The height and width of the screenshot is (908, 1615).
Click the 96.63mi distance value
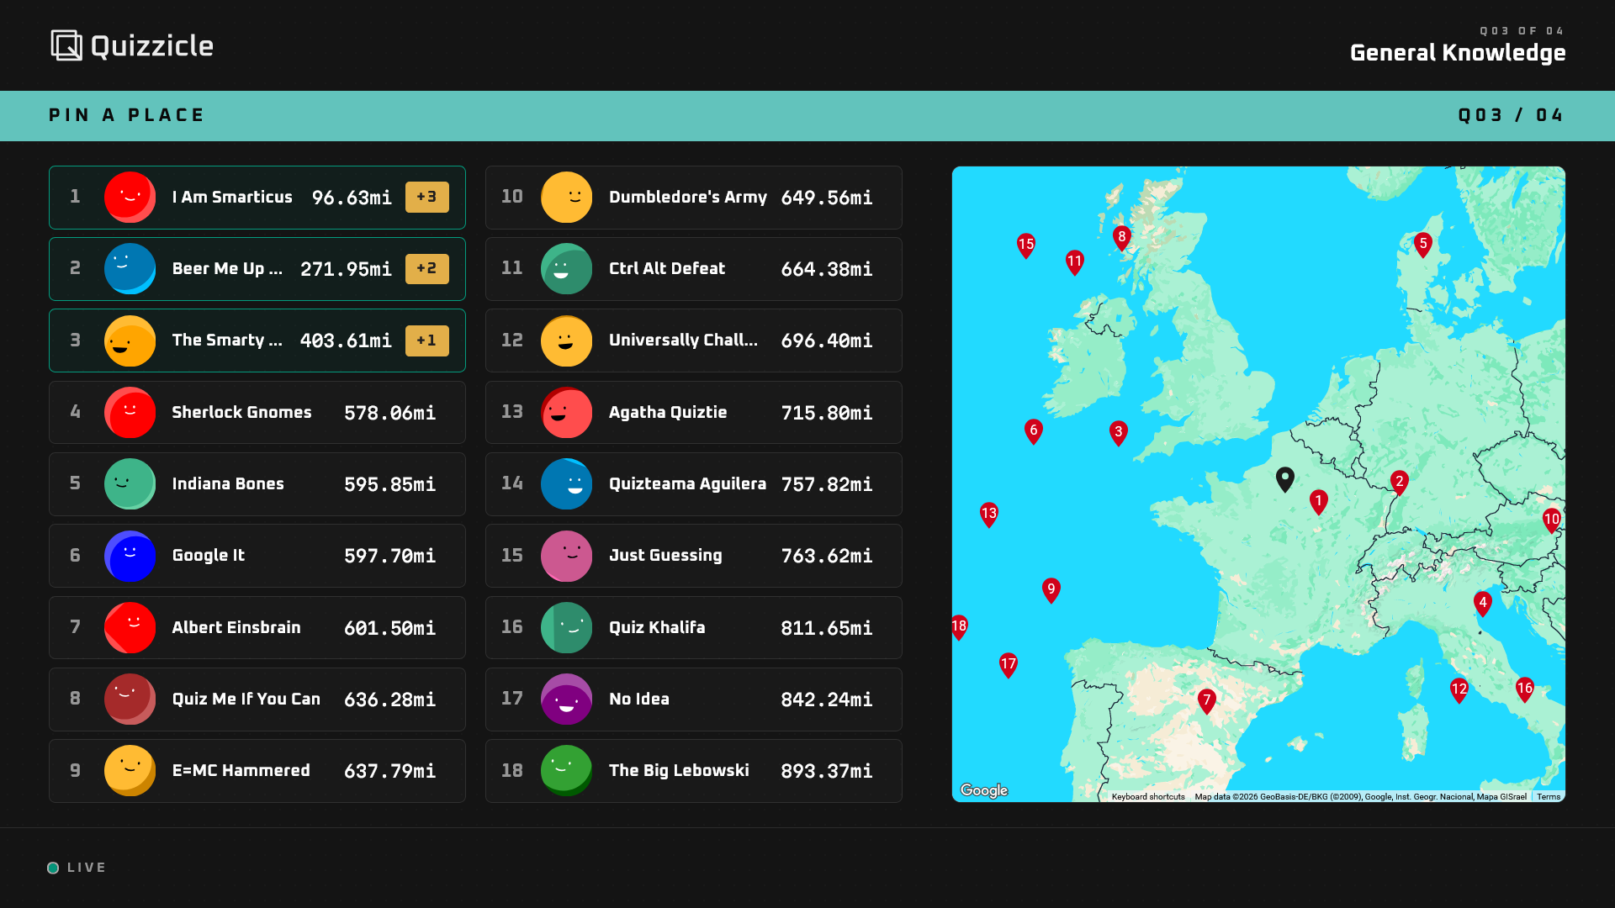click(352, 198)
